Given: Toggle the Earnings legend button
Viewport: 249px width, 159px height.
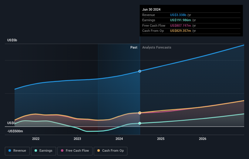Looking at the screenshot, I should tap(43, 151).
